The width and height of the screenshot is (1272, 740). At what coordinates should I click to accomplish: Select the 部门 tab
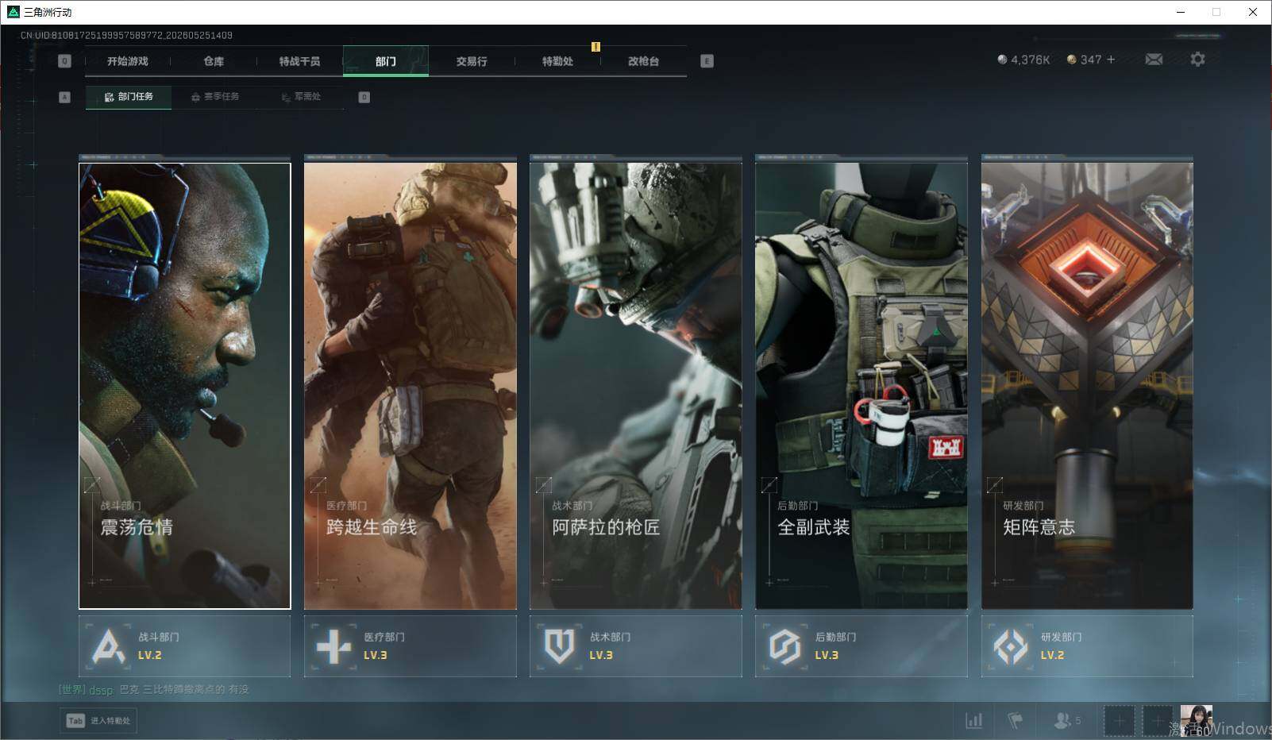pyautogui.click(x=386, y=61)
